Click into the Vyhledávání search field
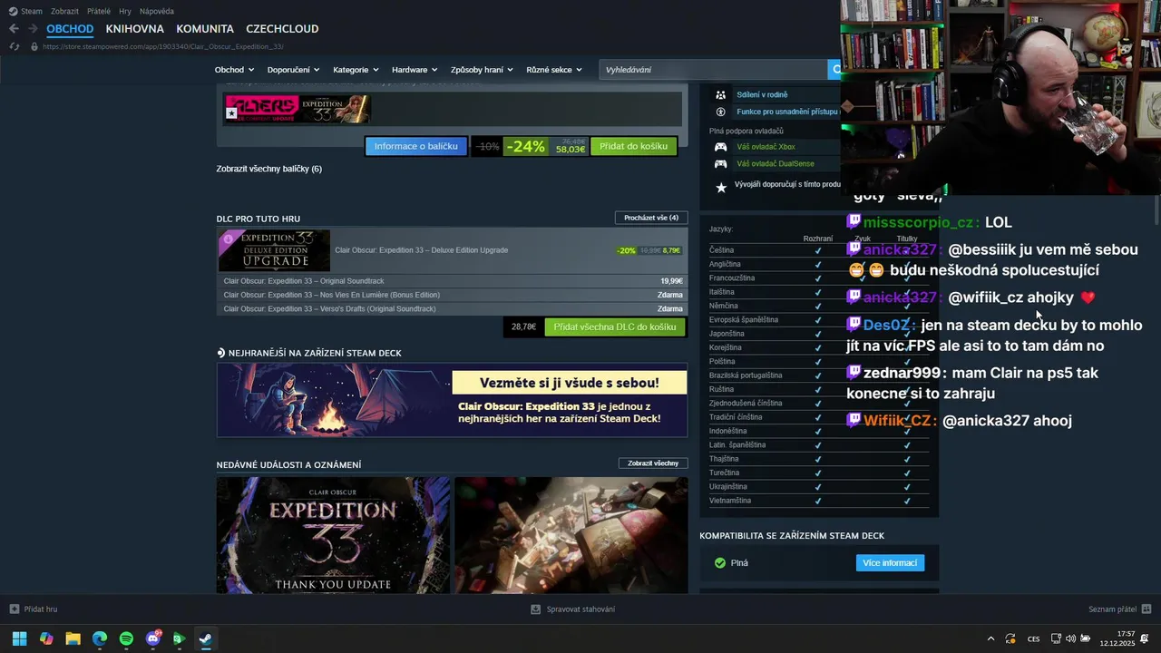The image size is (1161, 653). click(713, 69)
